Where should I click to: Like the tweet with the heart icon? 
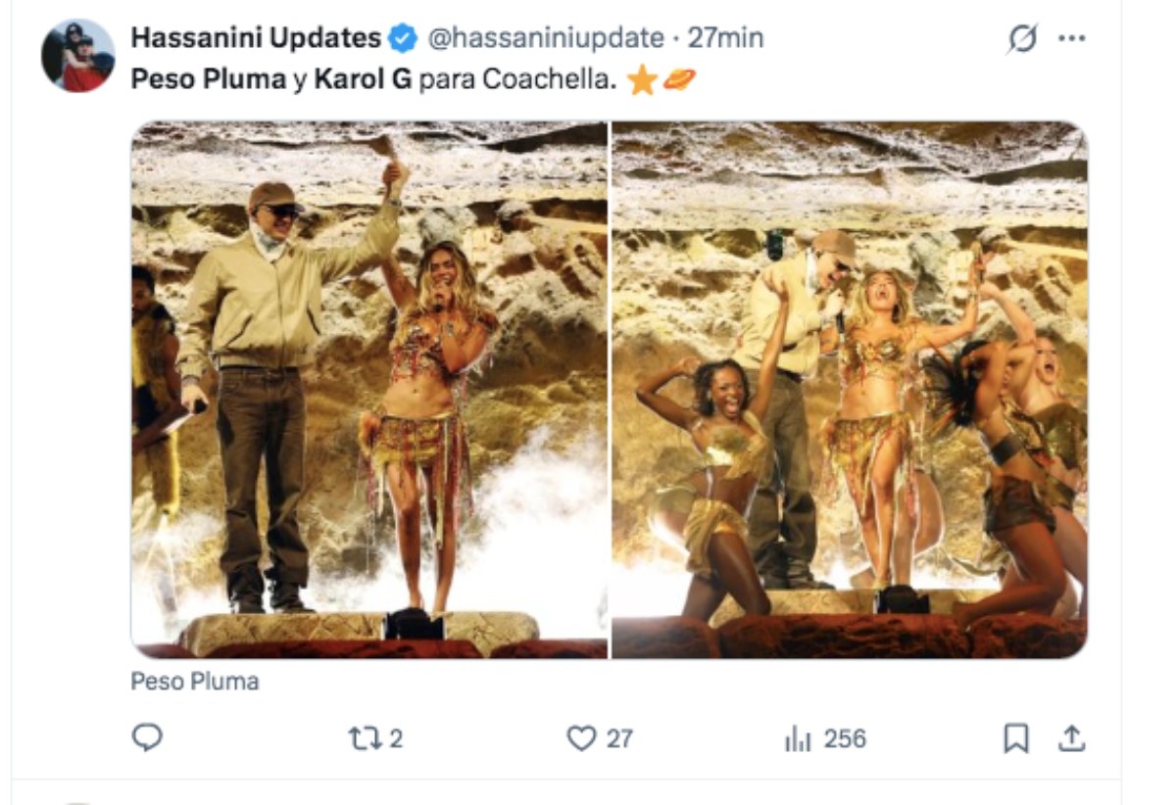click(x=581, y=737)
